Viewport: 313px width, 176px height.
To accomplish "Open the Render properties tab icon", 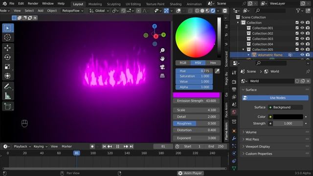I will tap(234, 82).
